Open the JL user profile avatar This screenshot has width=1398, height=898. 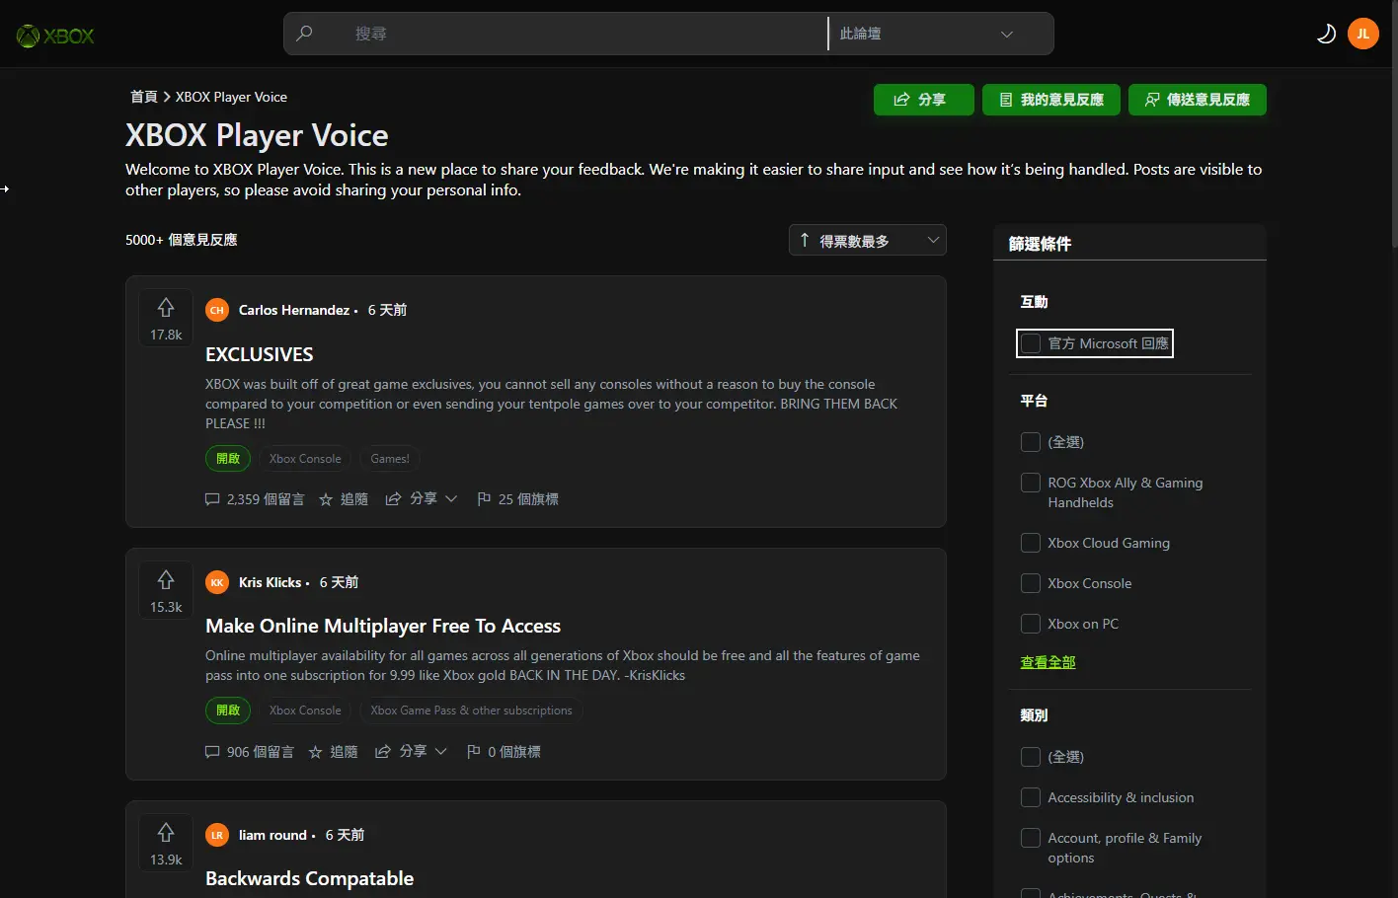coord(1363,34)
